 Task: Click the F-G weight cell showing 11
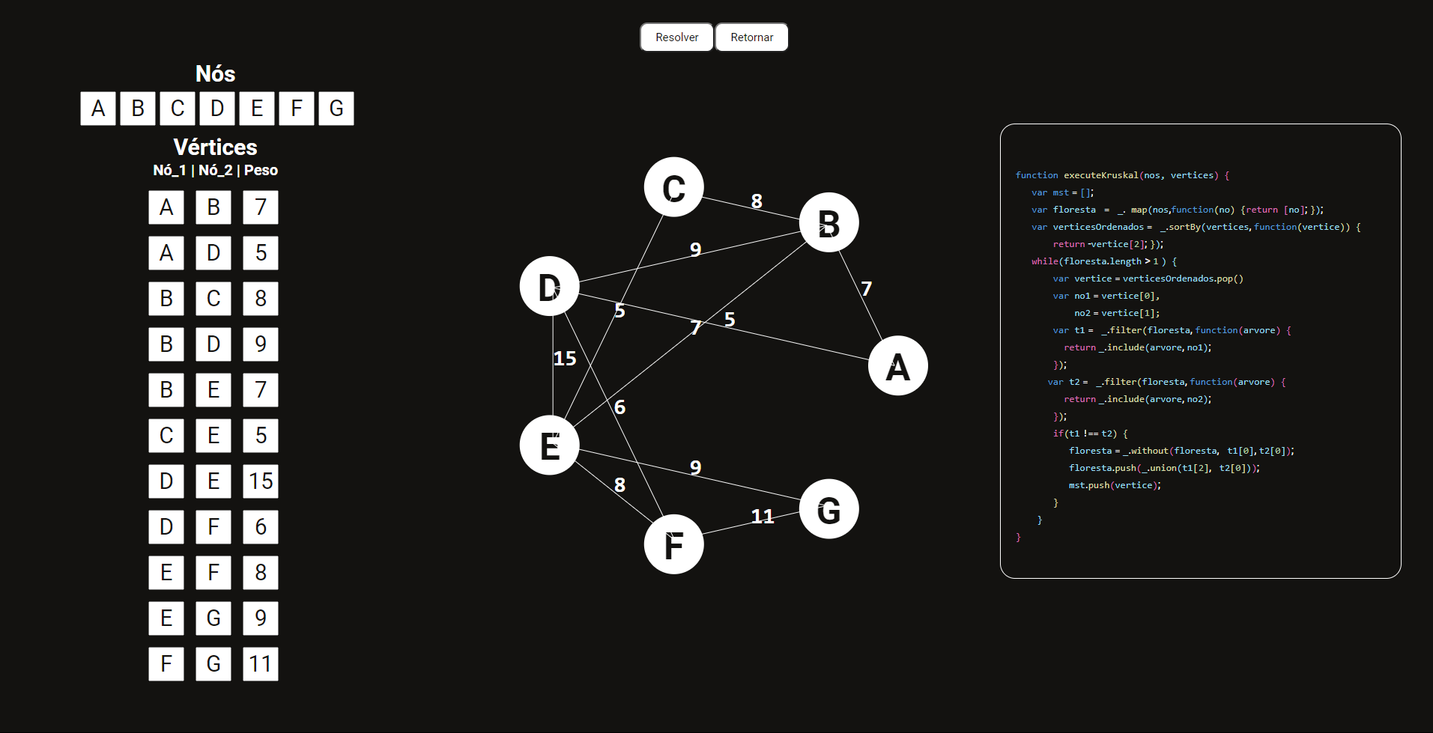(260, 664)
